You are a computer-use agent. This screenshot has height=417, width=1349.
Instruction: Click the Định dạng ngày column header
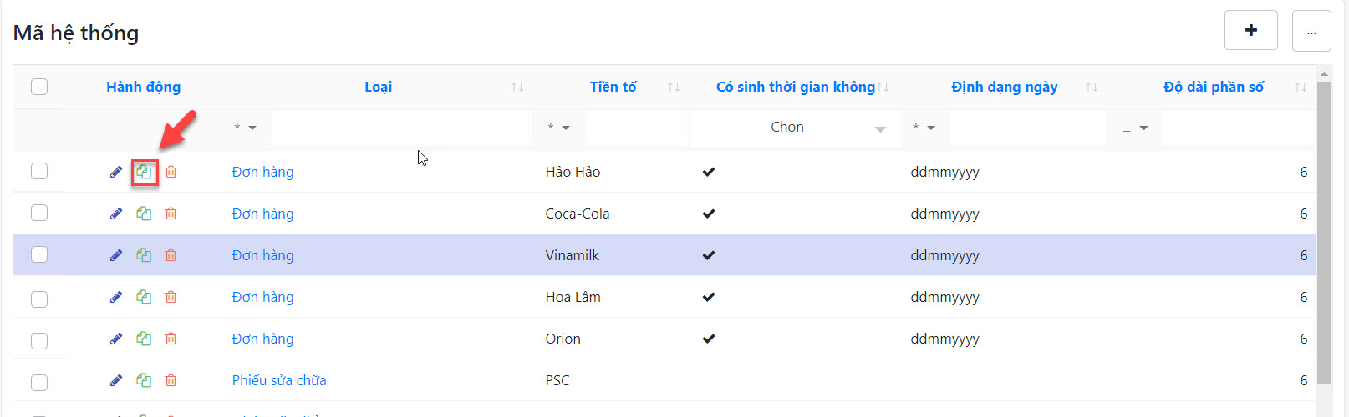click(1004, 87)
